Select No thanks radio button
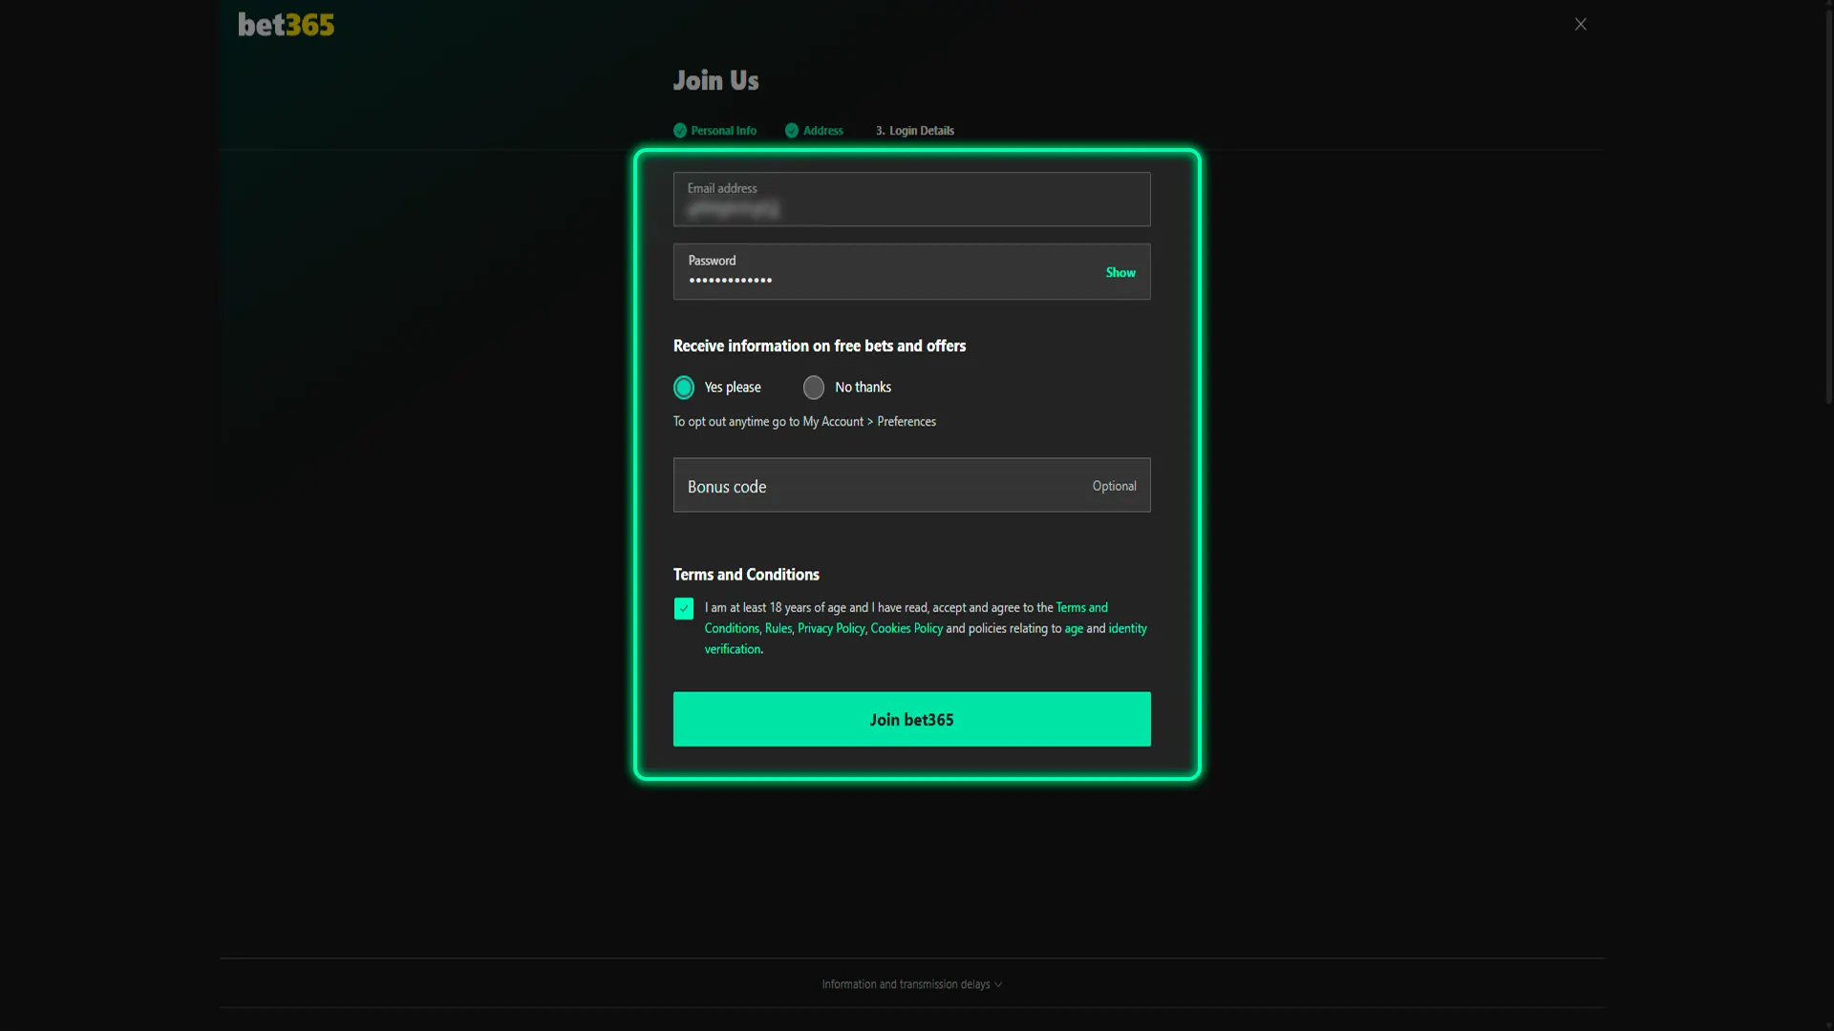The height and width of the screenshot is (1031, 1834). [814, 388]
